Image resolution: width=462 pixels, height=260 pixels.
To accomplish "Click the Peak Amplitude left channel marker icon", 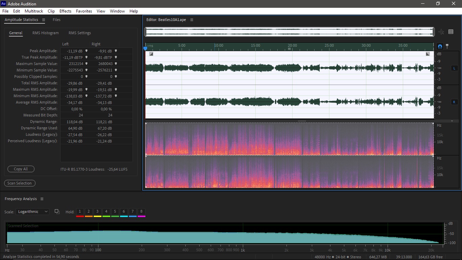I will [x=86, y=51].
